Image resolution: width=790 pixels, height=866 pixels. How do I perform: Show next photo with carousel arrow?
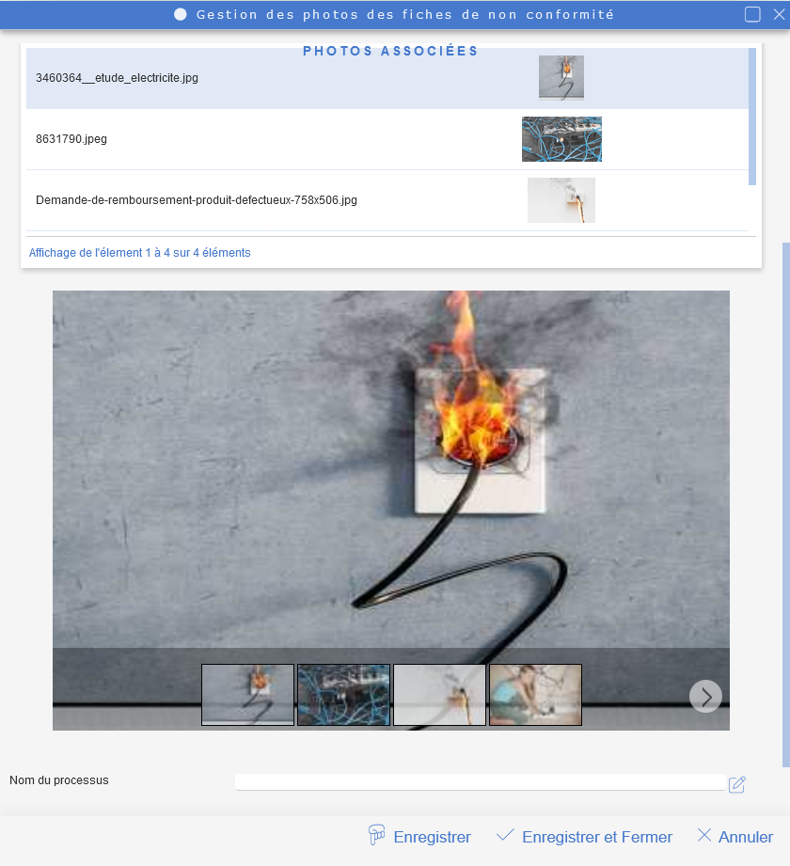coord(705,697)
